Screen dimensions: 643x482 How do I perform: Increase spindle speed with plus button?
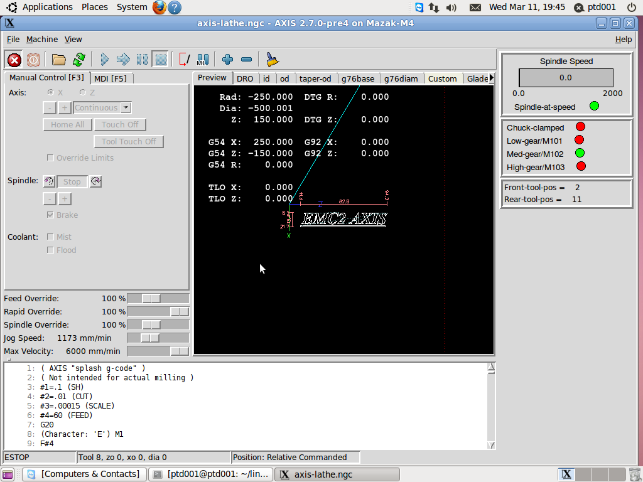(65, 199)
